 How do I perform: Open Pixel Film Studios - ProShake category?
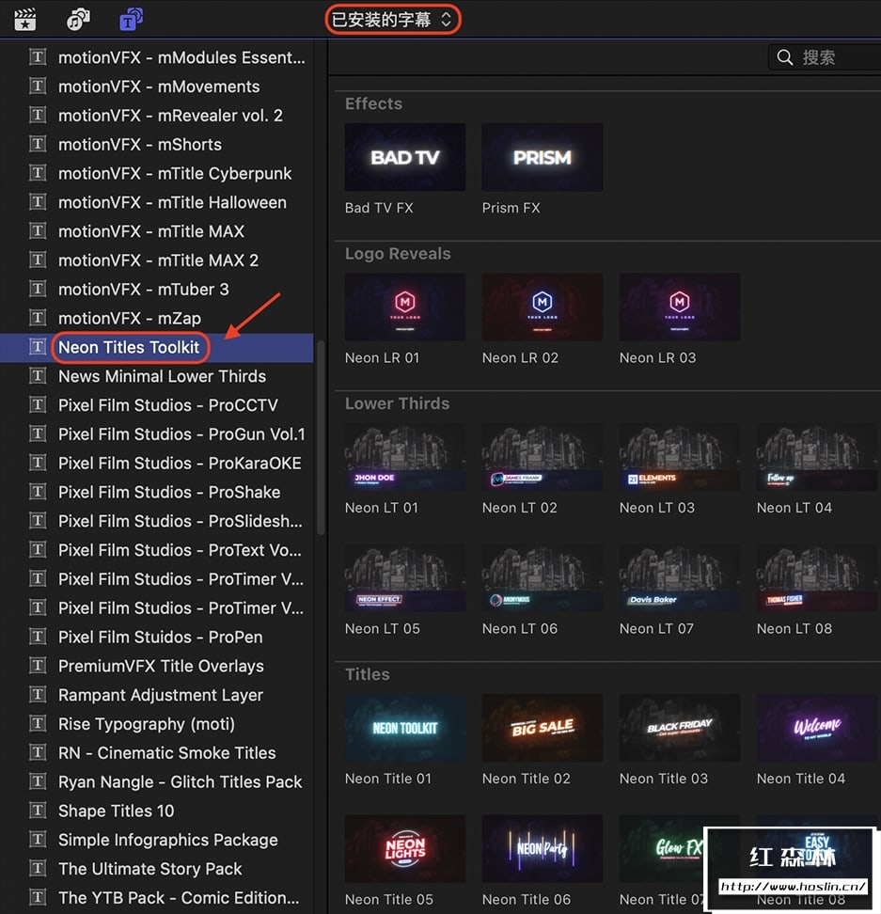(x=157, y=492)
